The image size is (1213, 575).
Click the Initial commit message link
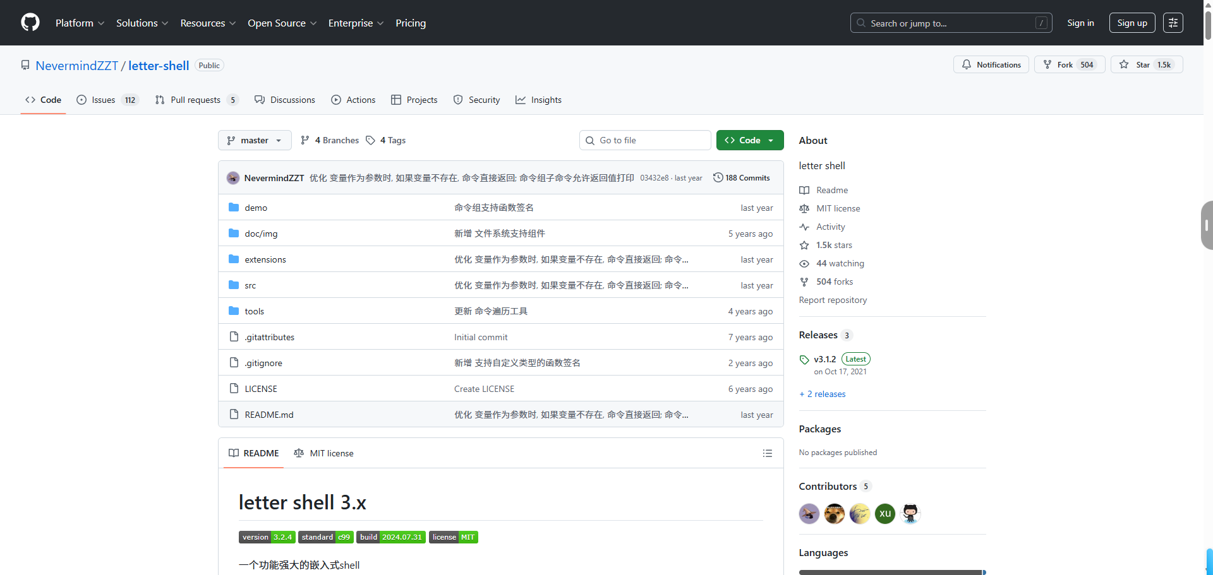pos(481,337)
